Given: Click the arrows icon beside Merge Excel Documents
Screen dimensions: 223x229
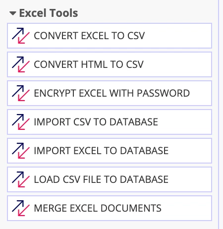Looking at the screenshot, I should 21,208.
